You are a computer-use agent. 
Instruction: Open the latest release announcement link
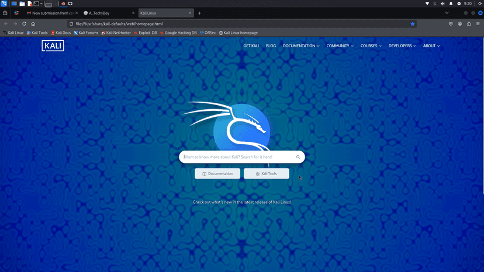(x=242, y=202)
